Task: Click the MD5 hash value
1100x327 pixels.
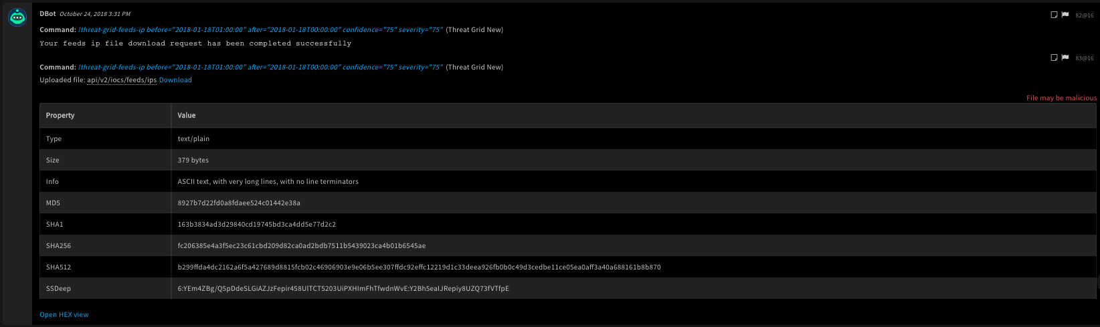Action: 239,203
